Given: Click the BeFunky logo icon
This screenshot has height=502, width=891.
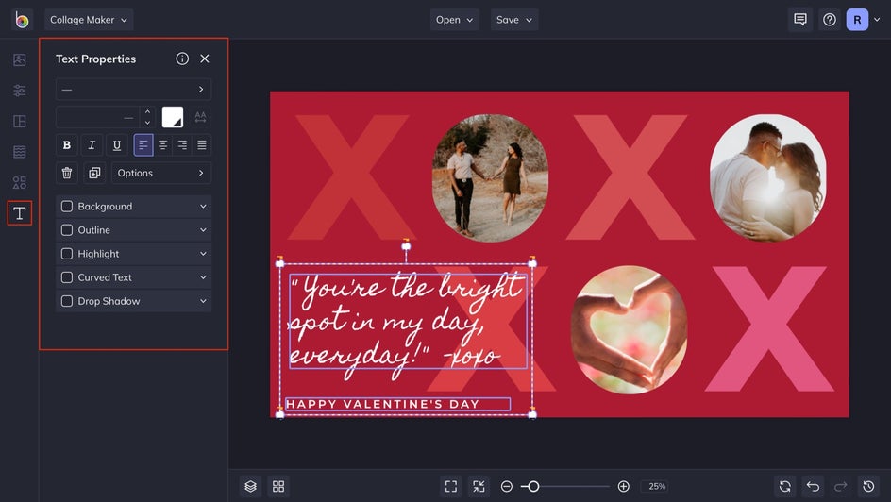Looking at the screenshot, I should [22, 20].
